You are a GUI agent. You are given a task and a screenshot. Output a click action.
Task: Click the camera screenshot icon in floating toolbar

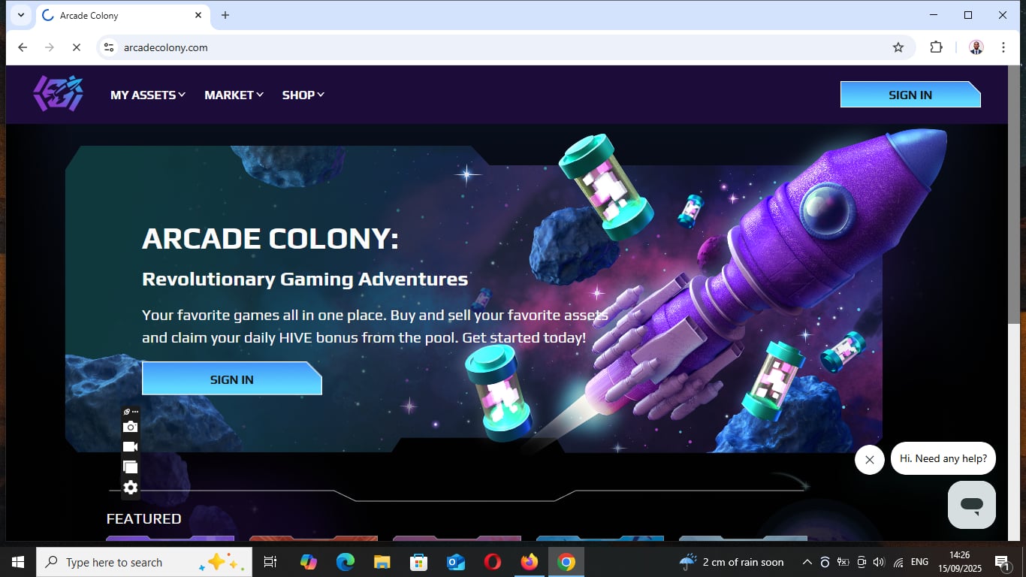(131, 427)
